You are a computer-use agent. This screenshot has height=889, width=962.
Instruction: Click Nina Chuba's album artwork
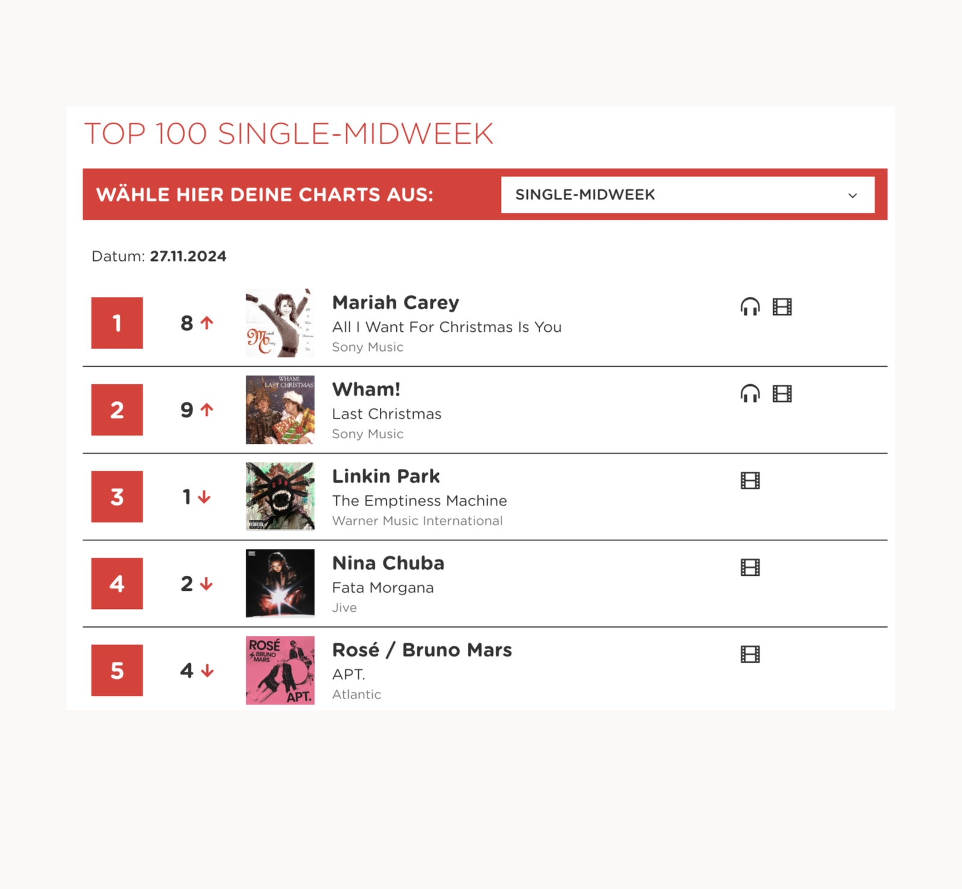point(280,583)
